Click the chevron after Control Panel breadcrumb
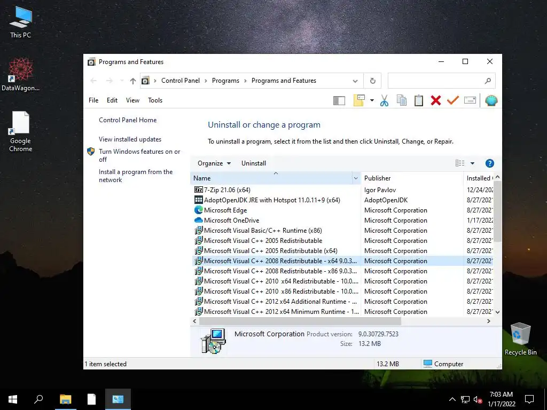Image resolution: width=547 pixels, height=410 pixels. [206, 81]
